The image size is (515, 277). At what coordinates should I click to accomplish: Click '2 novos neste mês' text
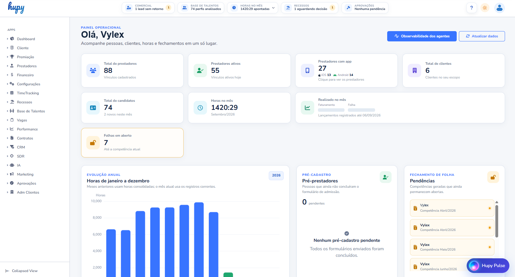[118, 115]
